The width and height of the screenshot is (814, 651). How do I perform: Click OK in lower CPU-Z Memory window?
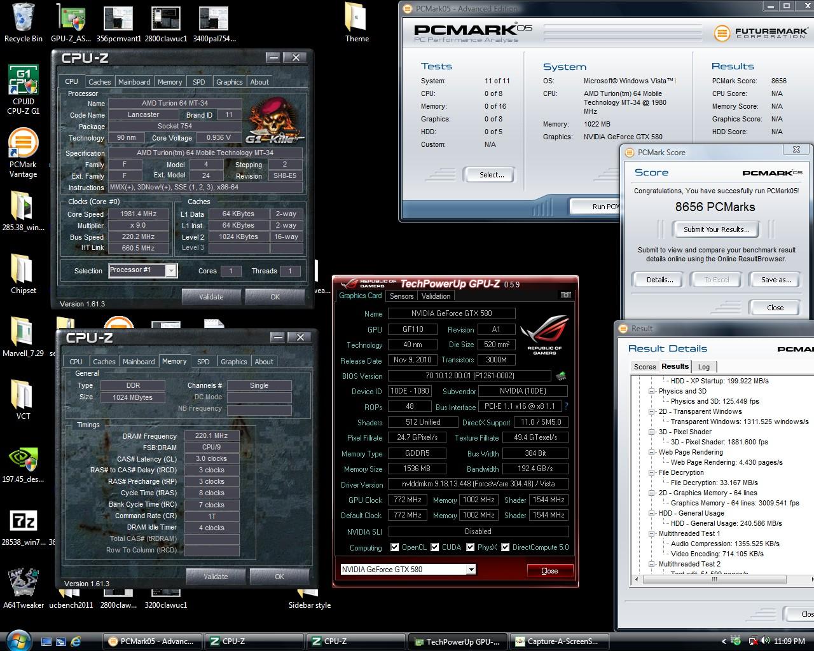click(279, 576)
